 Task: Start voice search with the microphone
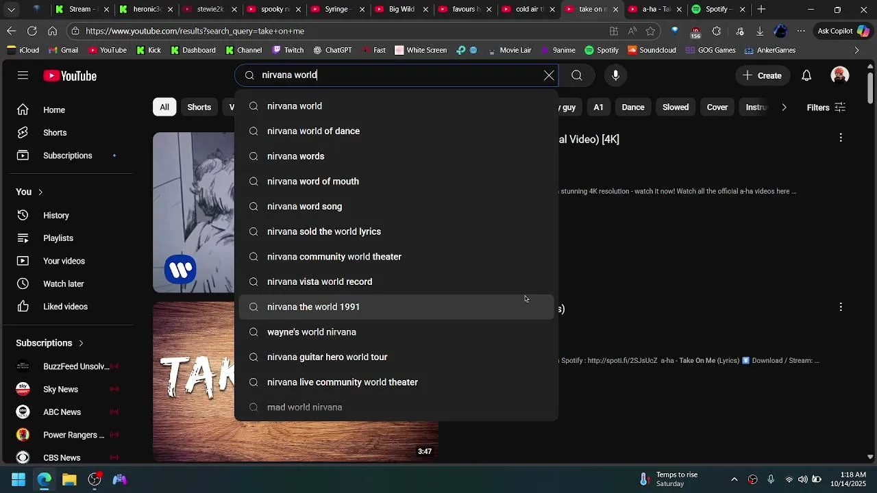(x=615, y=75)
